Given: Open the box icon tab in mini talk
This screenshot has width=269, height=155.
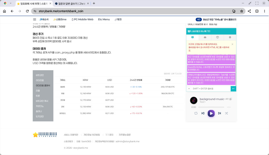Looking at the screenshot, I should [x=217, y=37].
